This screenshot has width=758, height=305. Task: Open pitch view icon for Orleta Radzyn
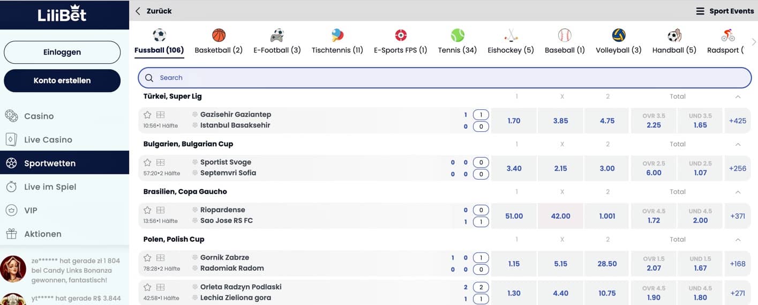click(x=161, y=287)
